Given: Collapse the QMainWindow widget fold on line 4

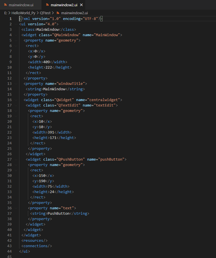Looking at the screenshot, I should coord(16,35).
